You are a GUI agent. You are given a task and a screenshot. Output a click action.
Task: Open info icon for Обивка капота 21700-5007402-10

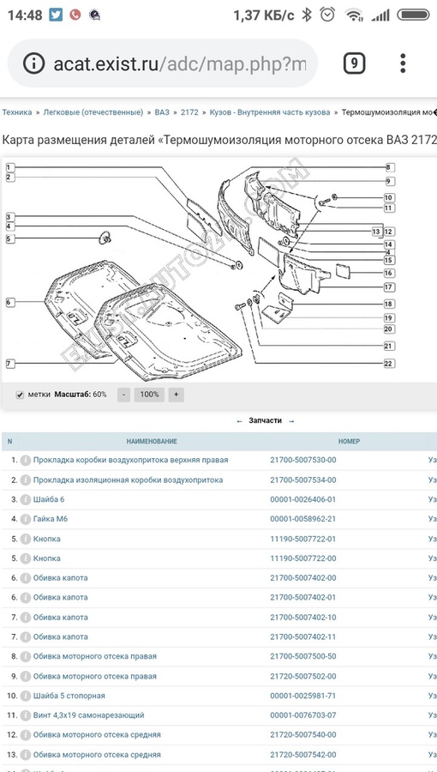coord(26,618)
